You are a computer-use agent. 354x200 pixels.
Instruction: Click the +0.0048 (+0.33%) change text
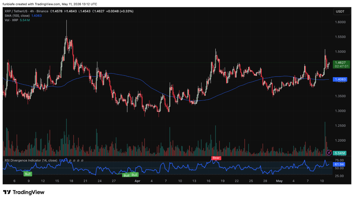tap(120, 11)
